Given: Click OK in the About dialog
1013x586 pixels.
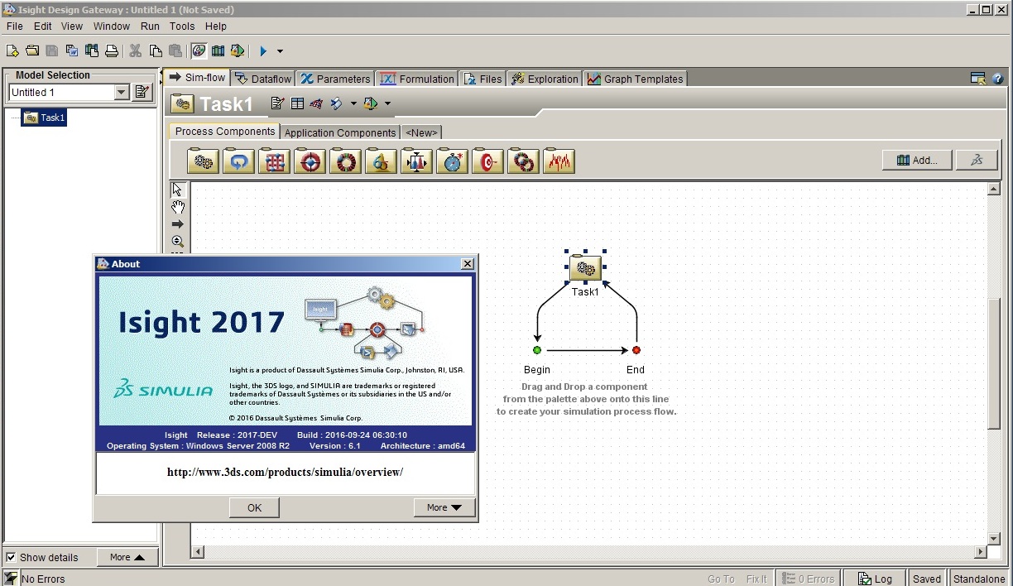Looking at the screenshot, I should 254,507.
